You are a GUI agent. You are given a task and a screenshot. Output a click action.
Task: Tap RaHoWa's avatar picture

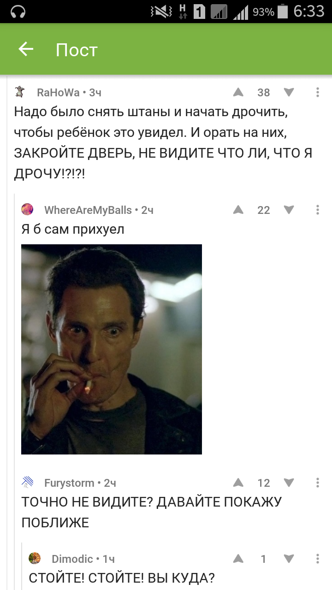click(x=20, y=92)
